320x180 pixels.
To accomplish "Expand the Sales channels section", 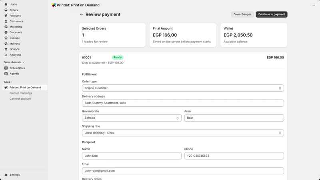I will (x=14, y=62).
